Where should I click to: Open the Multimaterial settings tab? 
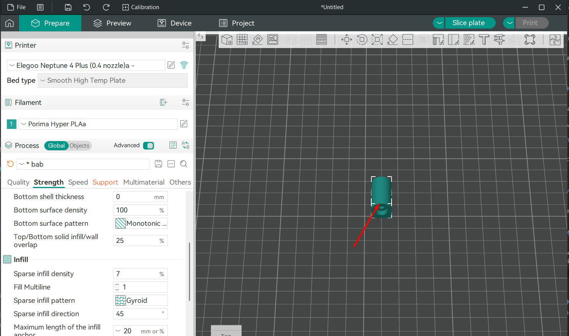tap(144, 182)
